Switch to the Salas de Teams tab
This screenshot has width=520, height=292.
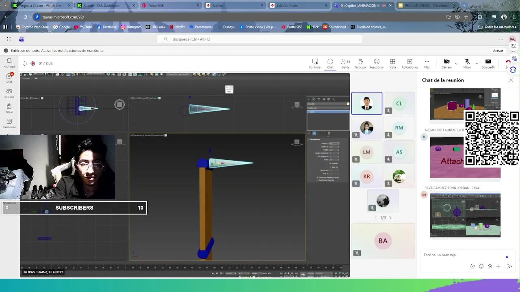coord(299,6)
